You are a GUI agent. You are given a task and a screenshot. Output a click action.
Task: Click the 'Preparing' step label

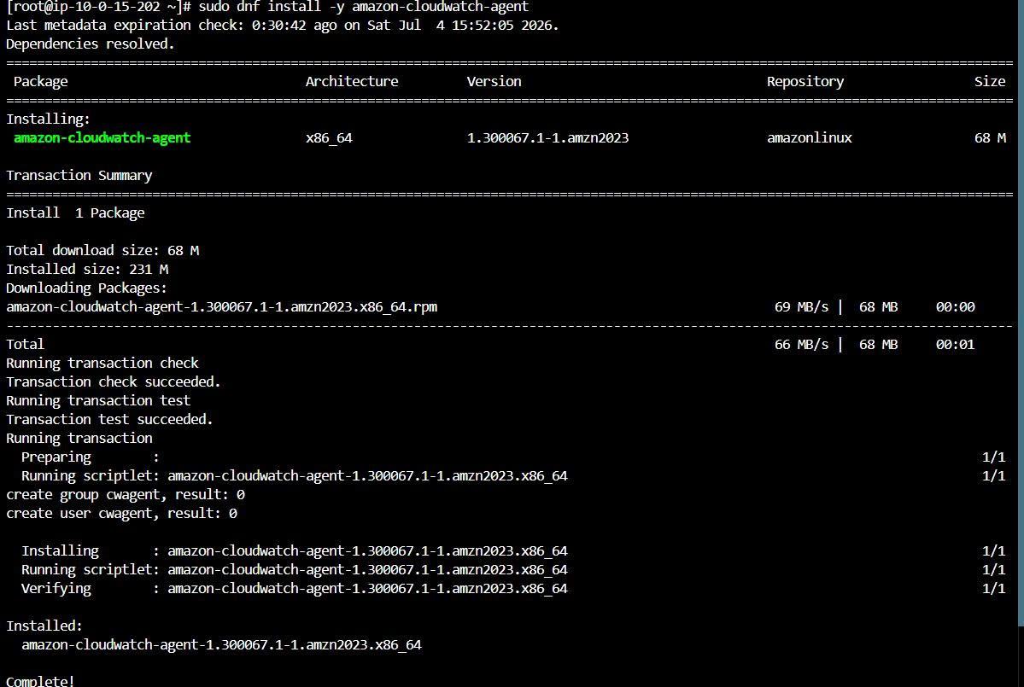[x=56, y=457]
